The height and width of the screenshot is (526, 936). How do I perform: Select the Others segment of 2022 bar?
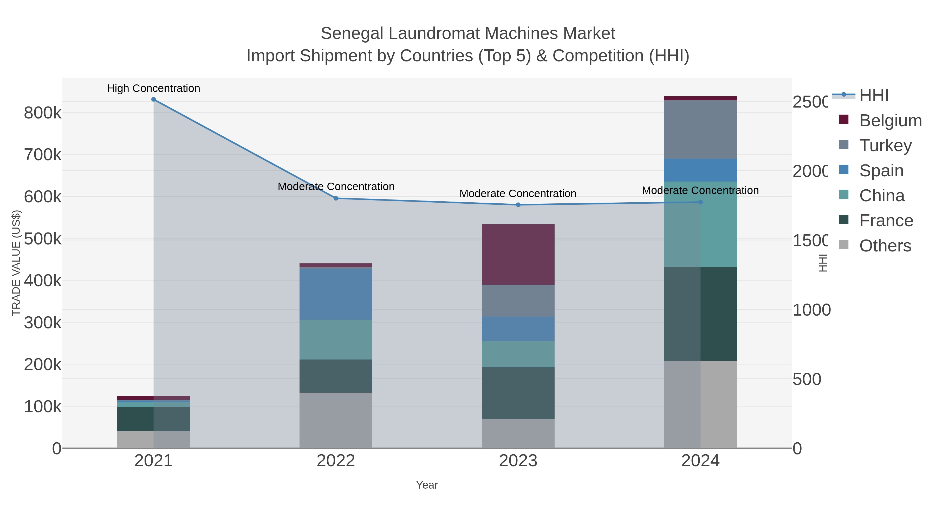coord(336,420)
